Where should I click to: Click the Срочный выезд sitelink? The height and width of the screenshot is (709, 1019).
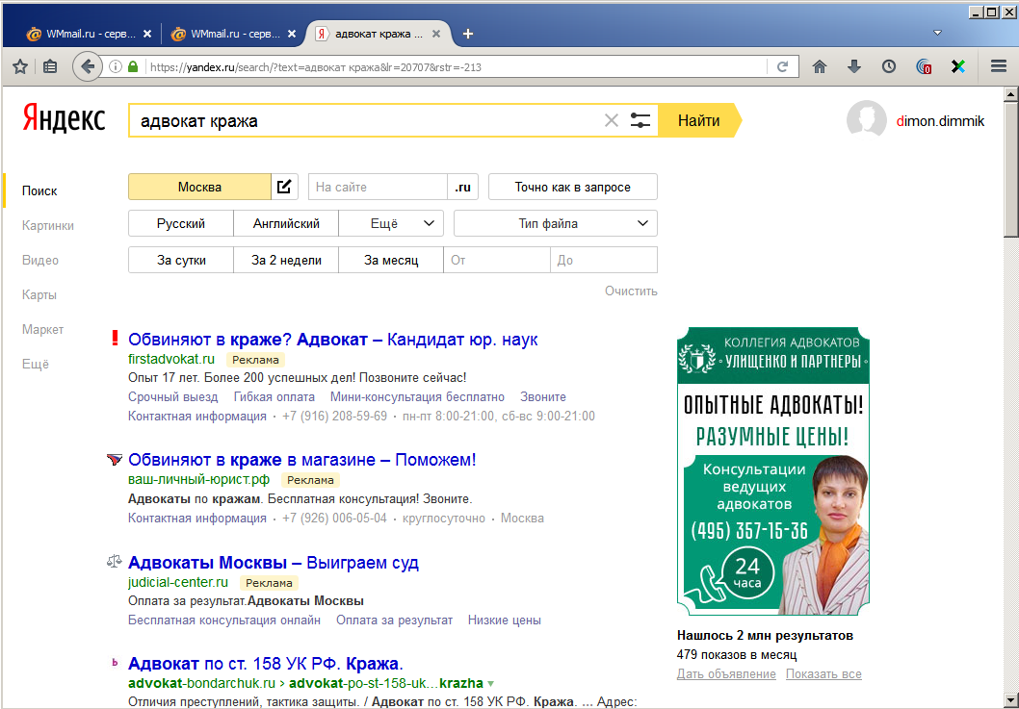tap(172, 396)
